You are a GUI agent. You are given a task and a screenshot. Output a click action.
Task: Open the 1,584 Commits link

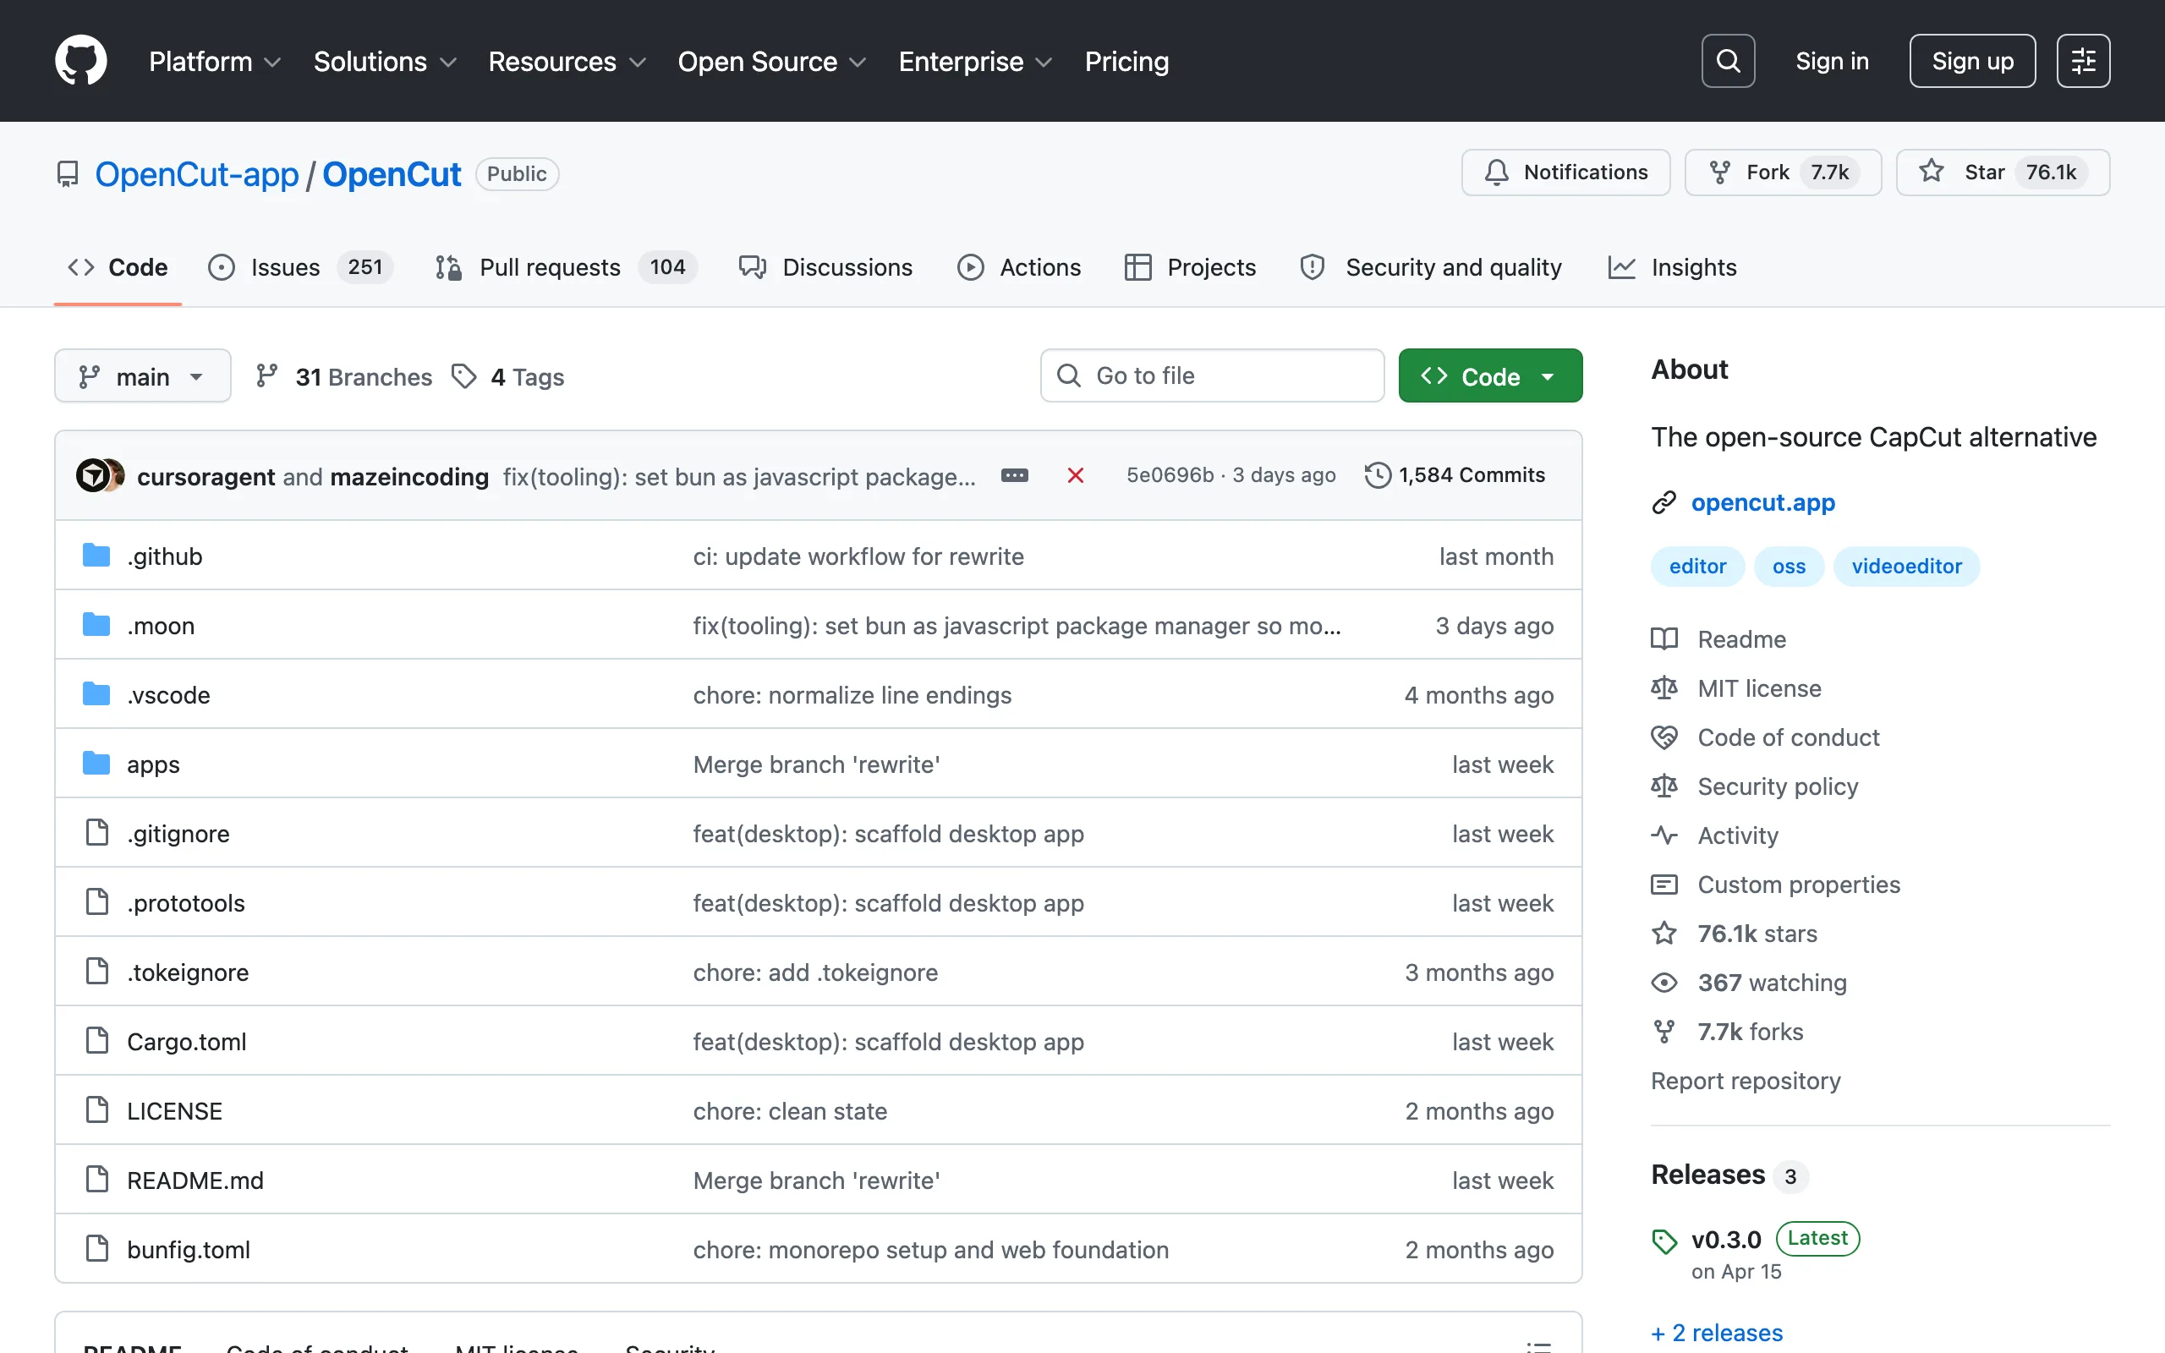(1455, 475)
